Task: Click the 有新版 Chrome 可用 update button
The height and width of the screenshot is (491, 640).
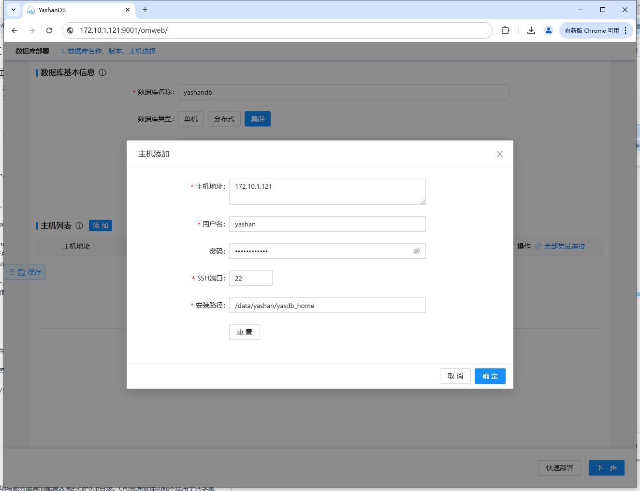Action: coord(592,30)
